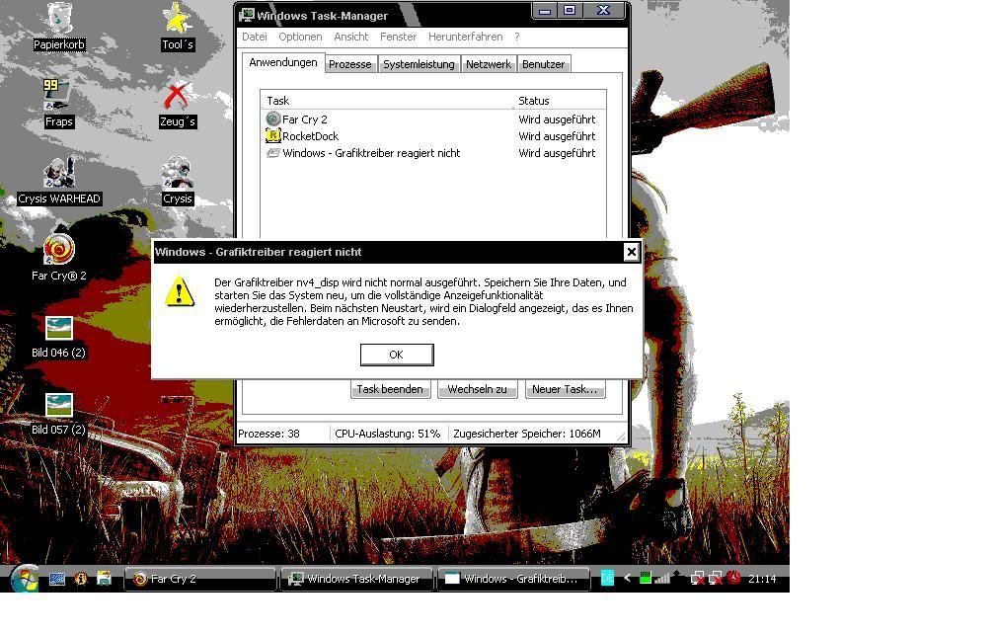
Task: Switch to Windows Task-Manager taskbar button
Action: click(357, 579)
